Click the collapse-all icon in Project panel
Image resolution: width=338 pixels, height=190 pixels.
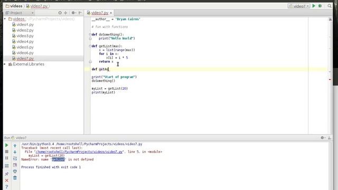pos(65,13)
